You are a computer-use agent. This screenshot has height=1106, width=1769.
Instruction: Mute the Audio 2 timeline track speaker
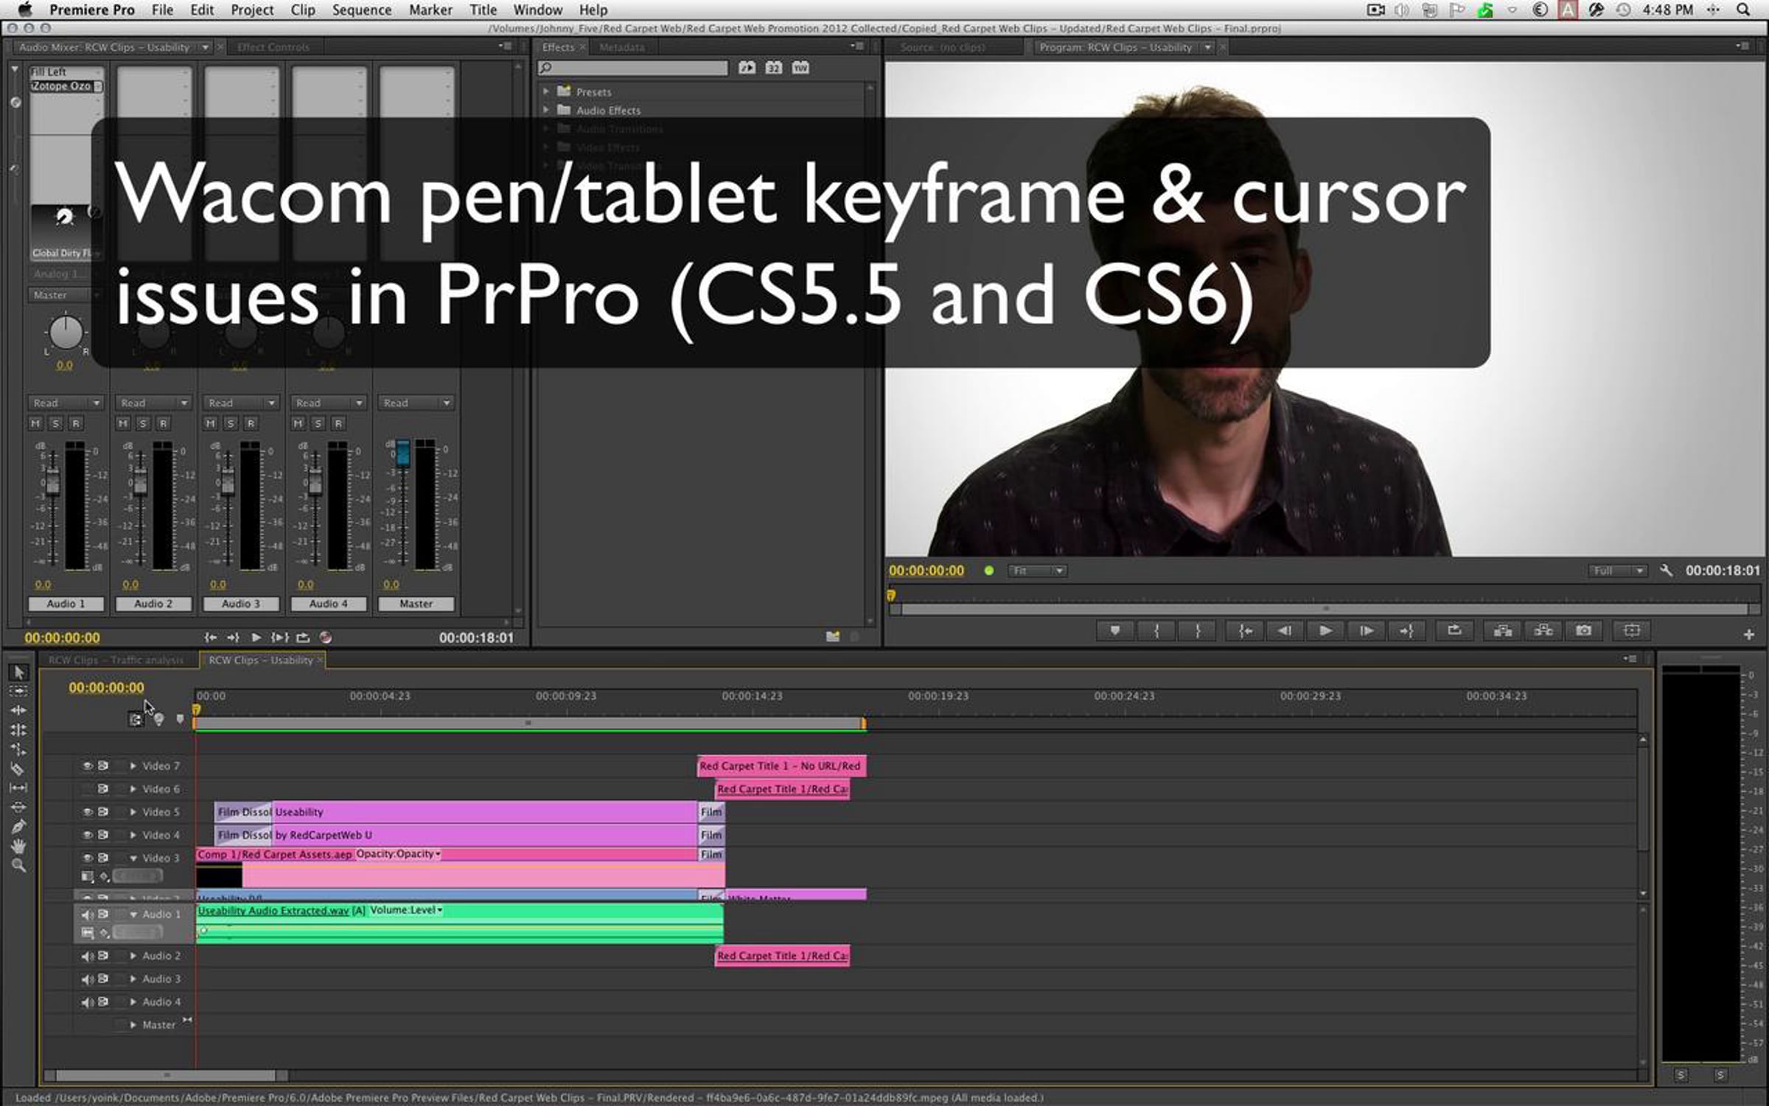(x=87, y=956)
